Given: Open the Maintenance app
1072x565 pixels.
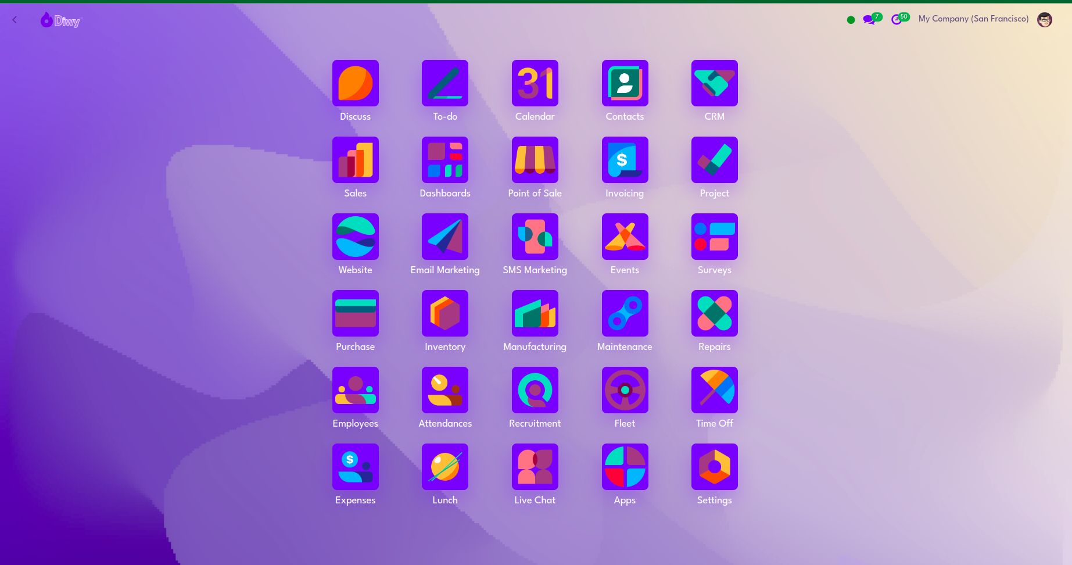Looking at the screenshot, I should pyautogui.click(x=625, y=313).
